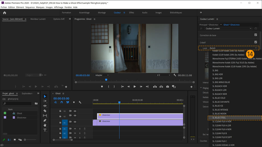This screenshot has width=262, height=147.
Task: Uncheck the Correction de base checkbox
Action: point(255,35)
